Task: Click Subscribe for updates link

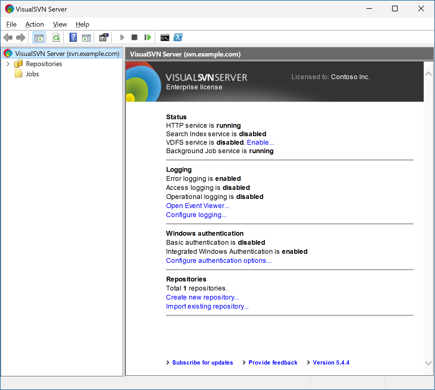Action: [203, 363]
